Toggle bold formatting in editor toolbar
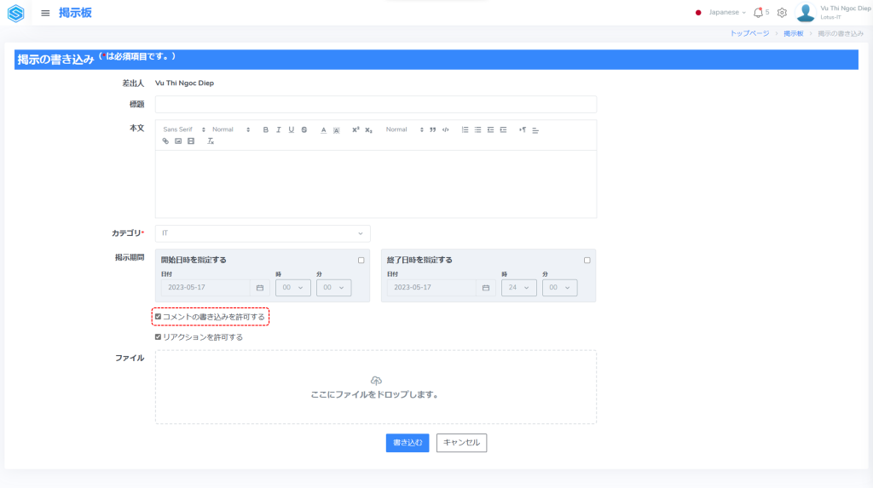The height and width of the screenshot is (488, 873). click(x=266, y=129)
